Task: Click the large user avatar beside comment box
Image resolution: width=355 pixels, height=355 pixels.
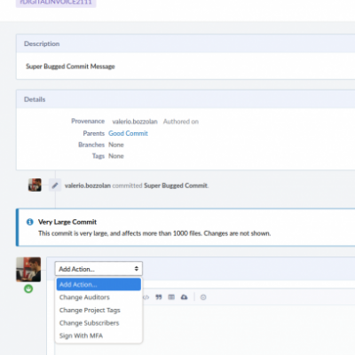Action: click(28, 269)
